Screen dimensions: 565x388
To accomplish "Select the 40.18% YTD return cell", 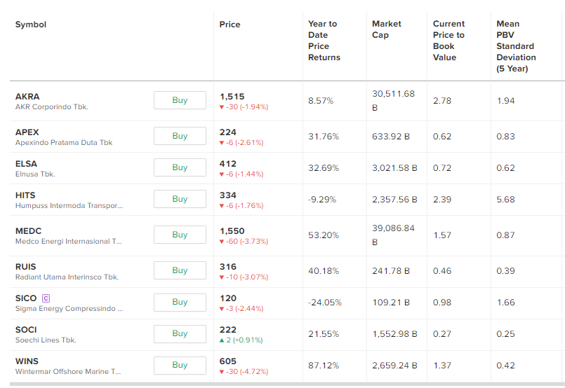I will point(324,271).
